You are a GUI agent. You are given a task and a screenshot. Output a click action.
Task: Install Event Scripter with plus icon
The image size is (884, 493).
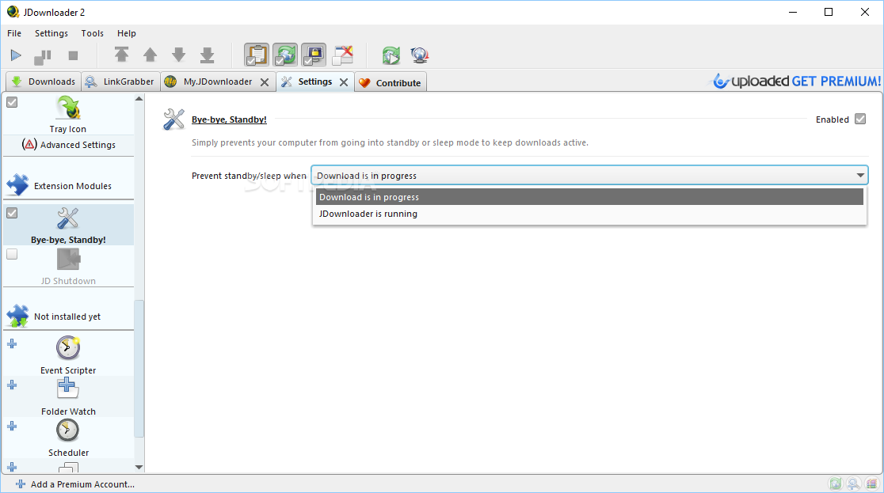[12, 343]
